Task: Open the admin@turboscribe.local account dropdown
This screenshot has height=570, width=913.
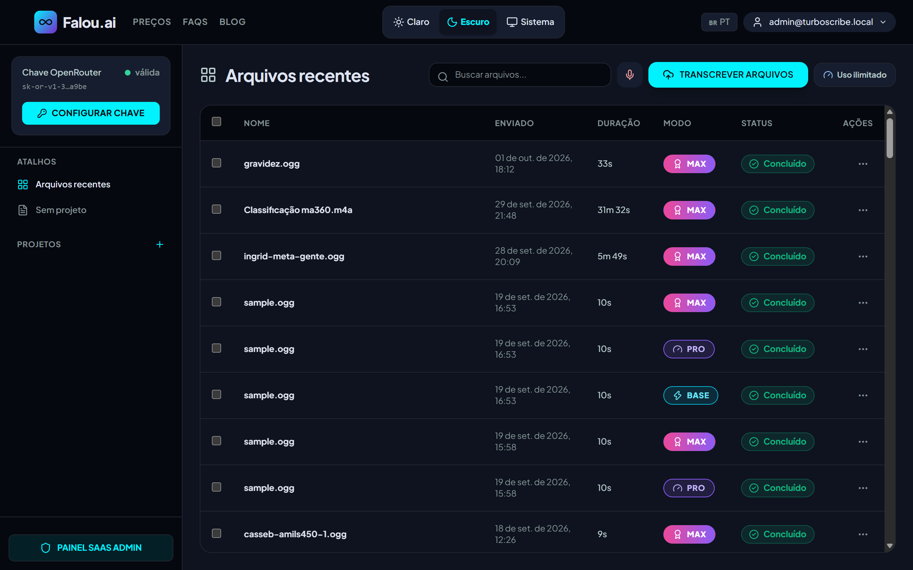Action: click(x=819, y=22)
